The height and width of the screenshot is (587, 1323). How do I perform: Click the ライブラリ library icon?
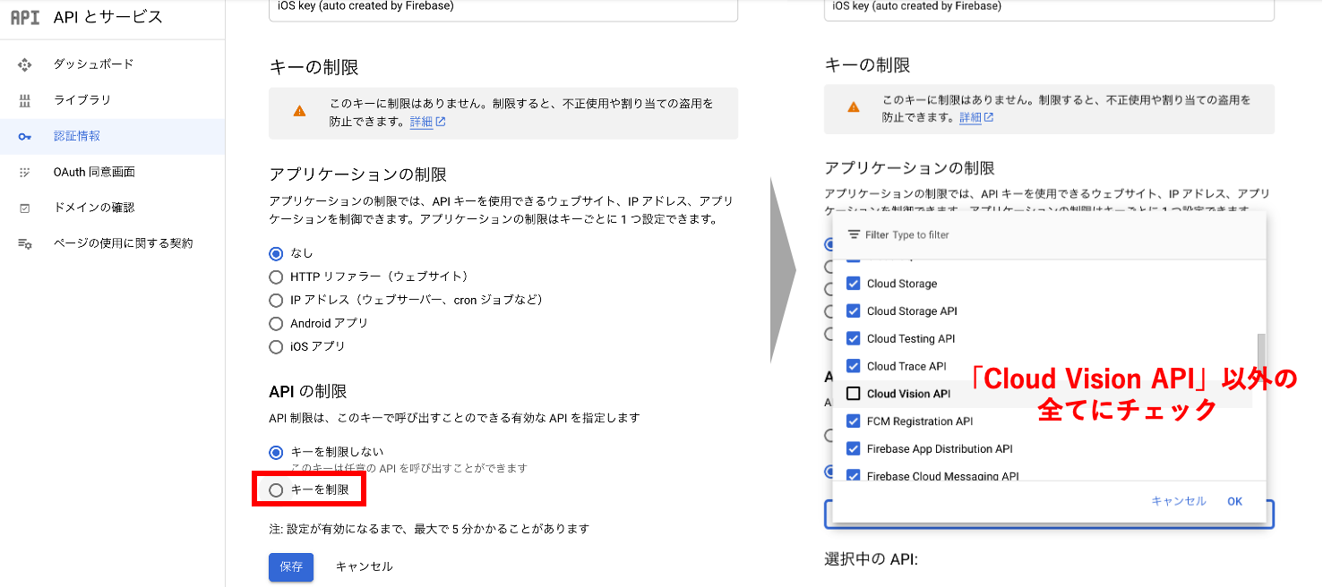coord(25,100)
